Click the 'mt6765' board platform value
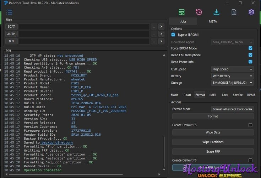The height and width of the screenshot is (178, 261). pos(77,99)
